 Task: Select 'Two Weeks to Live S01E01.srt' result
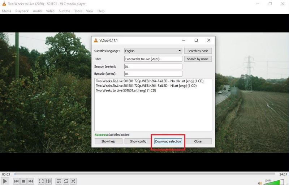pyautogui.click(x=126, y=90)
